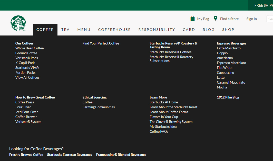This screenshot has width=273, height=161.
Task: Select the Latte link
Action: pos(221,77)
